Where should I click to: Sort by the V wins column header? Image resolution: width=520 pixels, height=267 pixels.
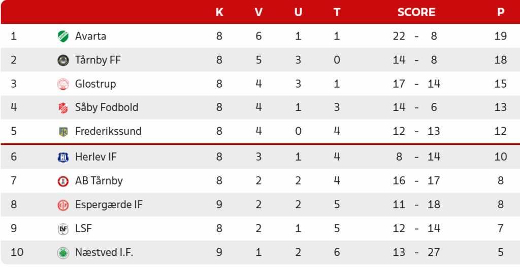258,12
